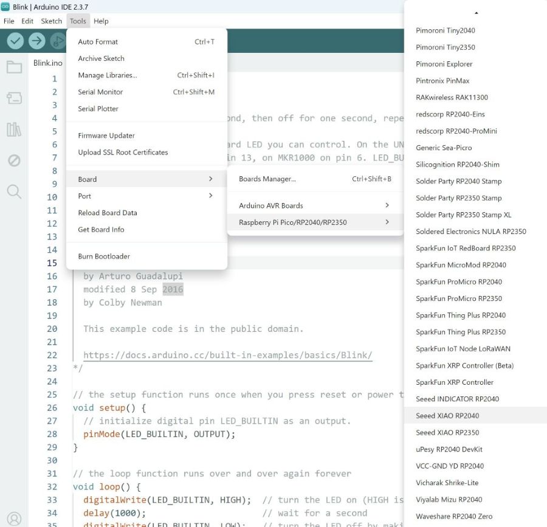Open the Boards Manager sidebar icon

tap(15, 98)
